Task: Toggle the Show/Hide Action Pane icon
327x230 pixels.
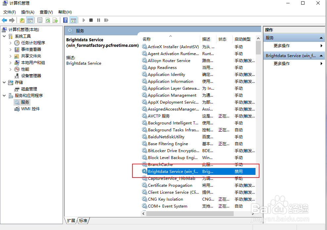Action: (x=73, y=20)
